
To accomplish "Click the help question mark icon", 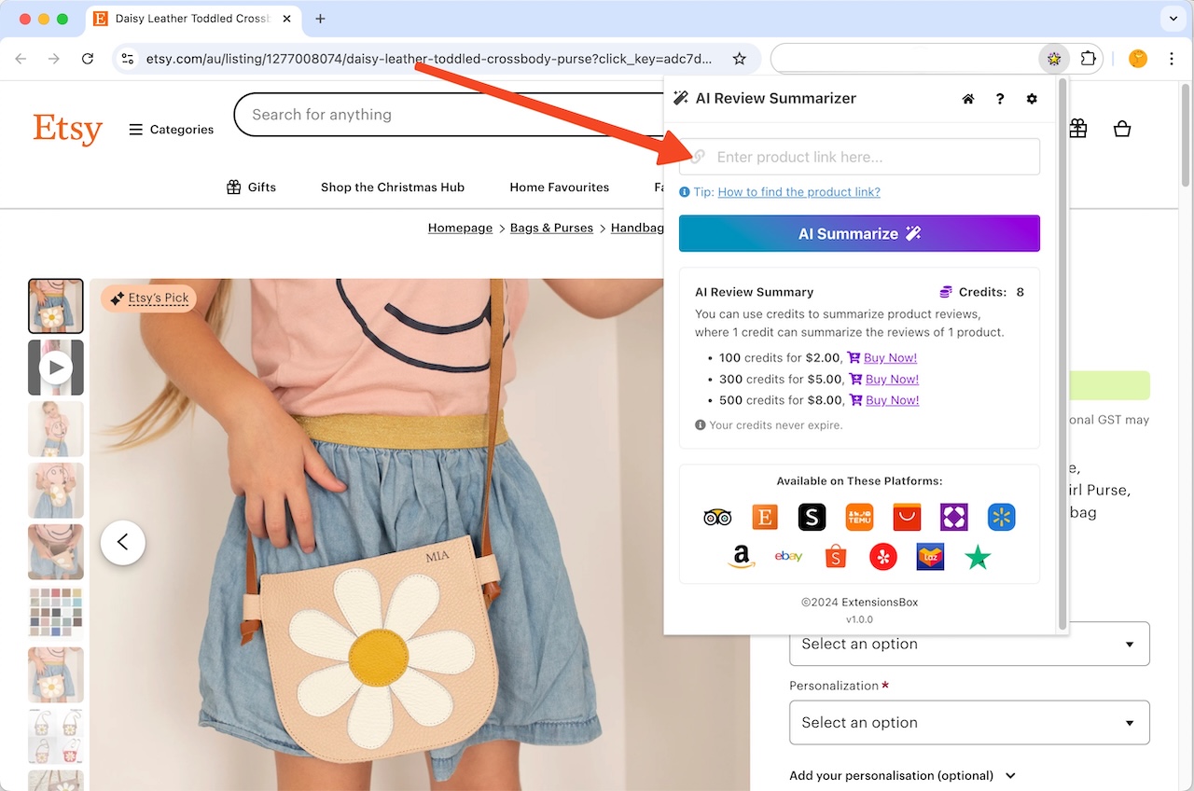I will pyautogui.click(x=1000, y=98).
